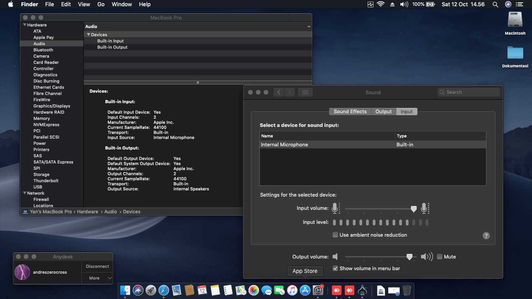
Task: Open the More dropdown in Anydesk
Action: [97, 278]
